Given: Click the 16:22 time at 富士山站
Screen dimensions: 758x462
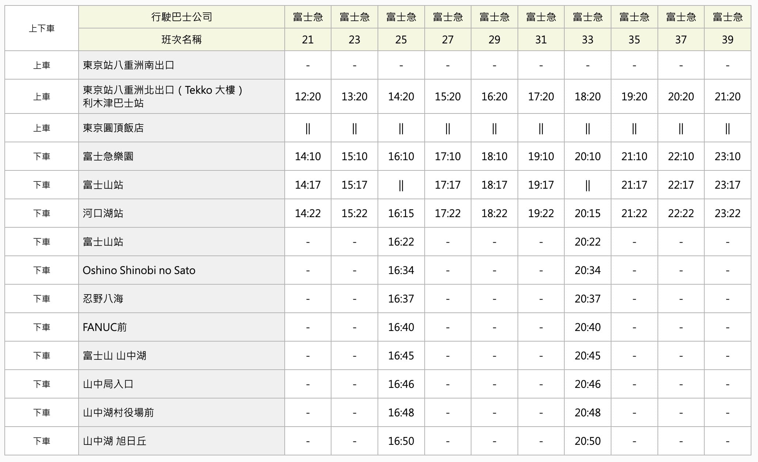Looking at the screenshot, I should coord(401,242).
